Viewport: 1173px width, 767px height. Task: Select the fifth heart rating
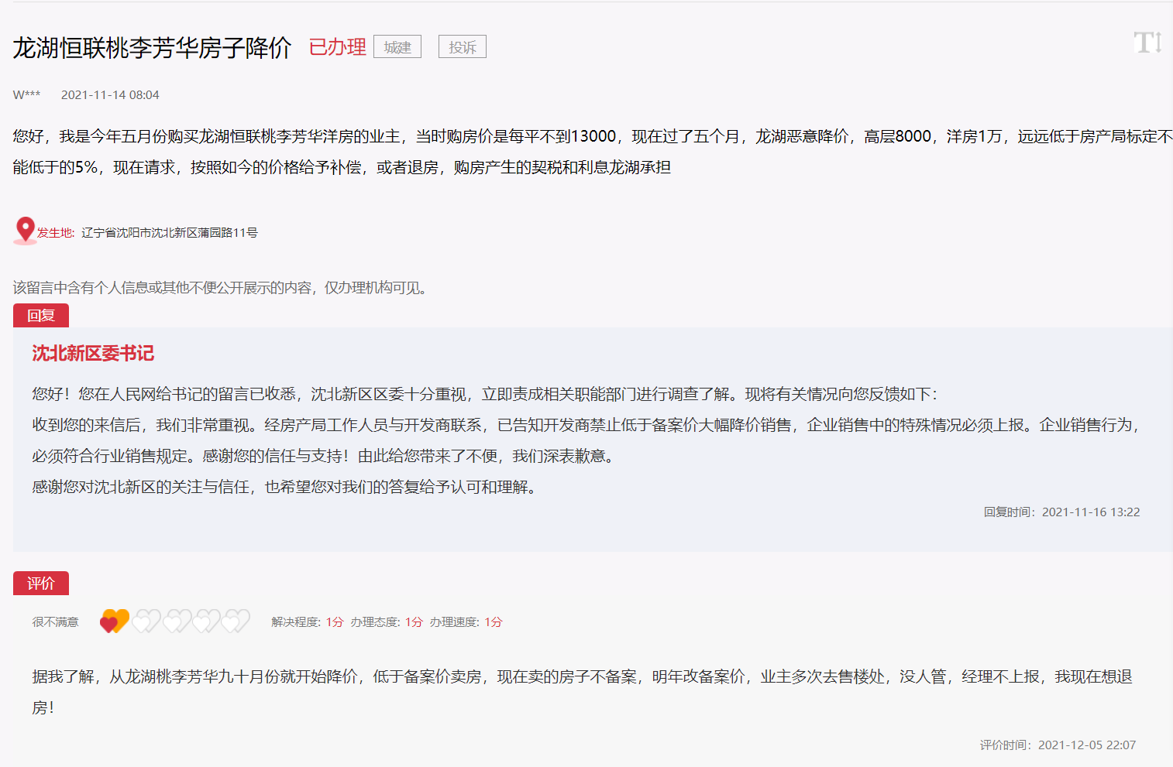tap(236, 621)
